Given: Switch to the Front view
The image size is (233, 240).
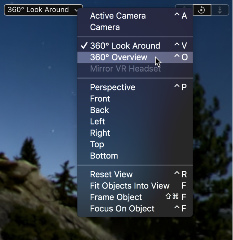Looking at the screenshot, I should (100, 99).
